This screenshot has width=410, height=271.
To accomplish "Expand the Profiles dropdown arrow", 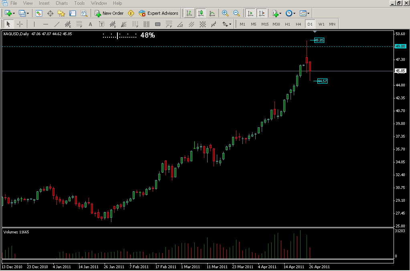I will click(x=28, y=13).
